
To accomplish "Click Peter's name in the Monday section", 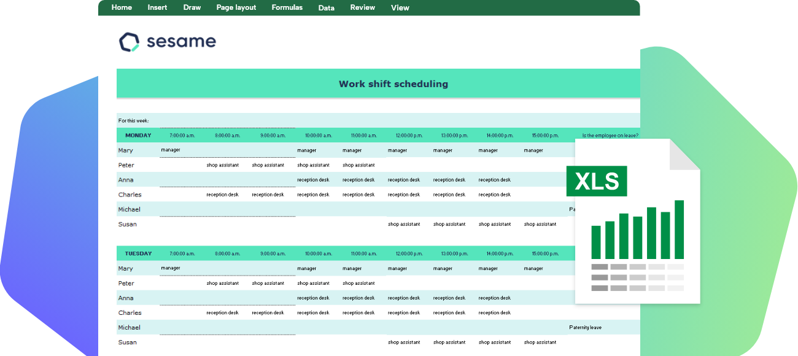I will [126, 165].
